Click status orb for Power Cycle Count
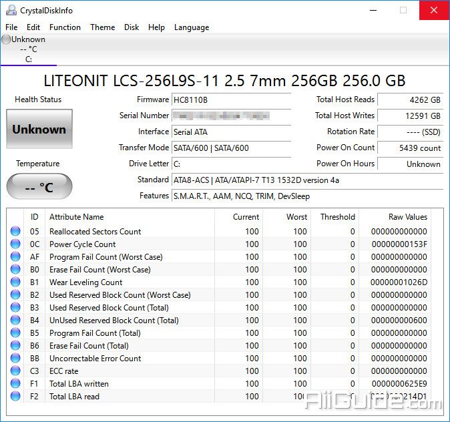The image size is (450, 422). pos(15,244)
